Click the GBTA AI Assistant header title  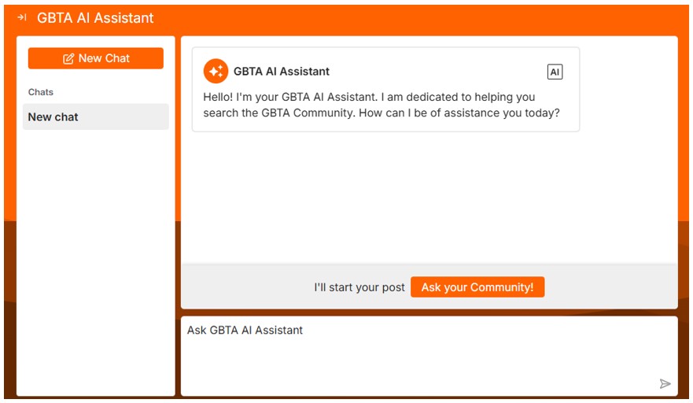(95, 17)
